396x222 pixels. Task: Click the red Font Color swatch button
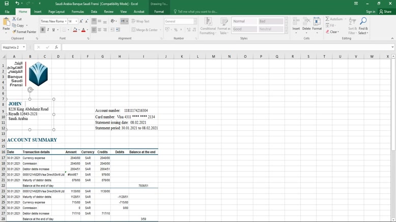(83, 30)
